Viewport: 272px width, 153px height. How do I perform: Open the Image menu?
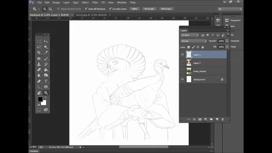point(56,3)
